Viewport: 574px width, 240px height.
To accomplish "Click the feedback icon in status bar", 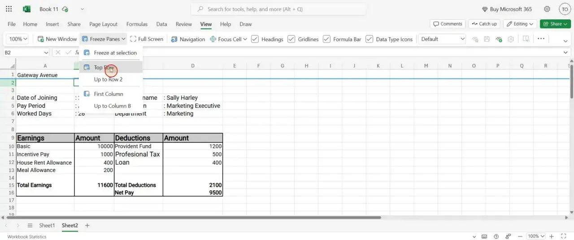I will pos(508,236).
